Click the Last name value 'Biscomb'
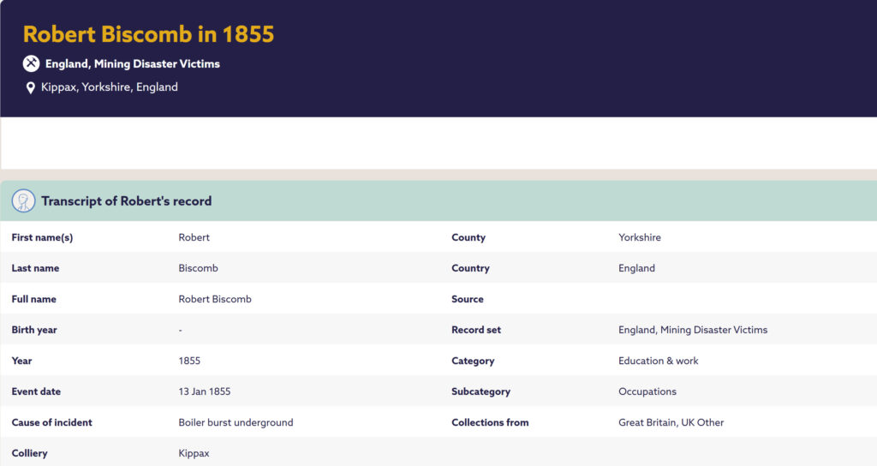 click(x=198, y=268)
